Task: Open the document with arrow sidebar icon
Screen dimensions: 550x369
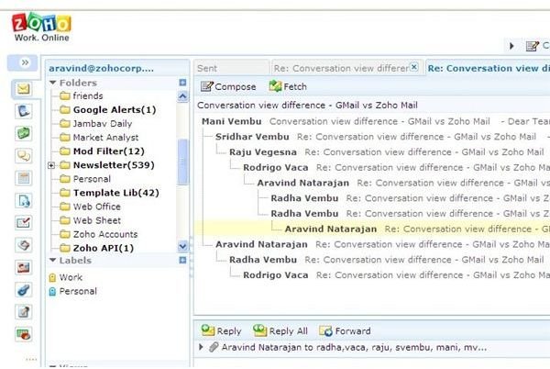Action: tap(23, 201)
